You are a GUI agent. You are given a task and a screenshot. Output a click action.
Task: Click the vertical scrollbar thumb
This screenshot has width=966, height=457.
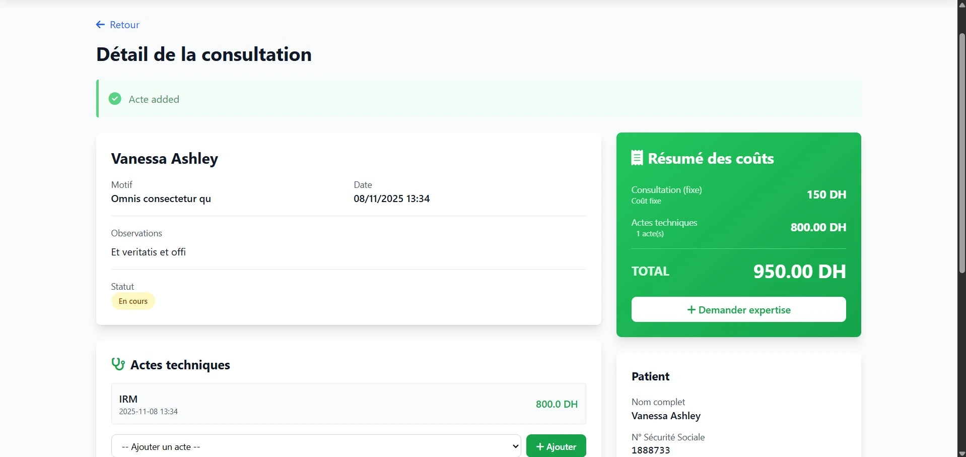click(961, 154)
